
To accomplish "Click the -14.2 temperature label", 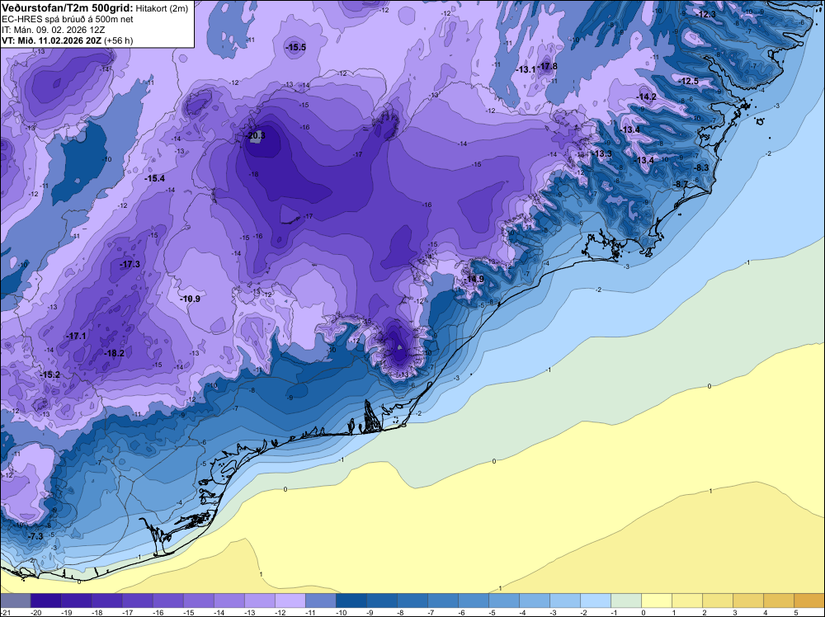I will tap(647, 97).
